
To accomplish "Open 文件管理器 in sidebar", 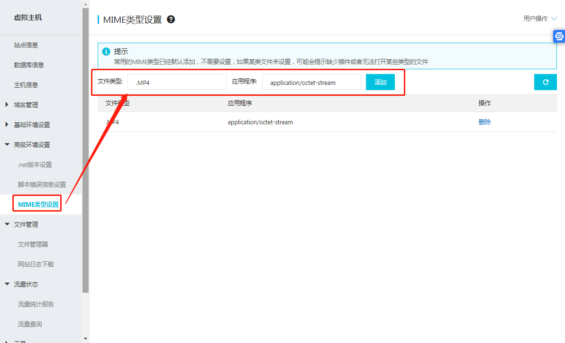I will click(33, 244).
